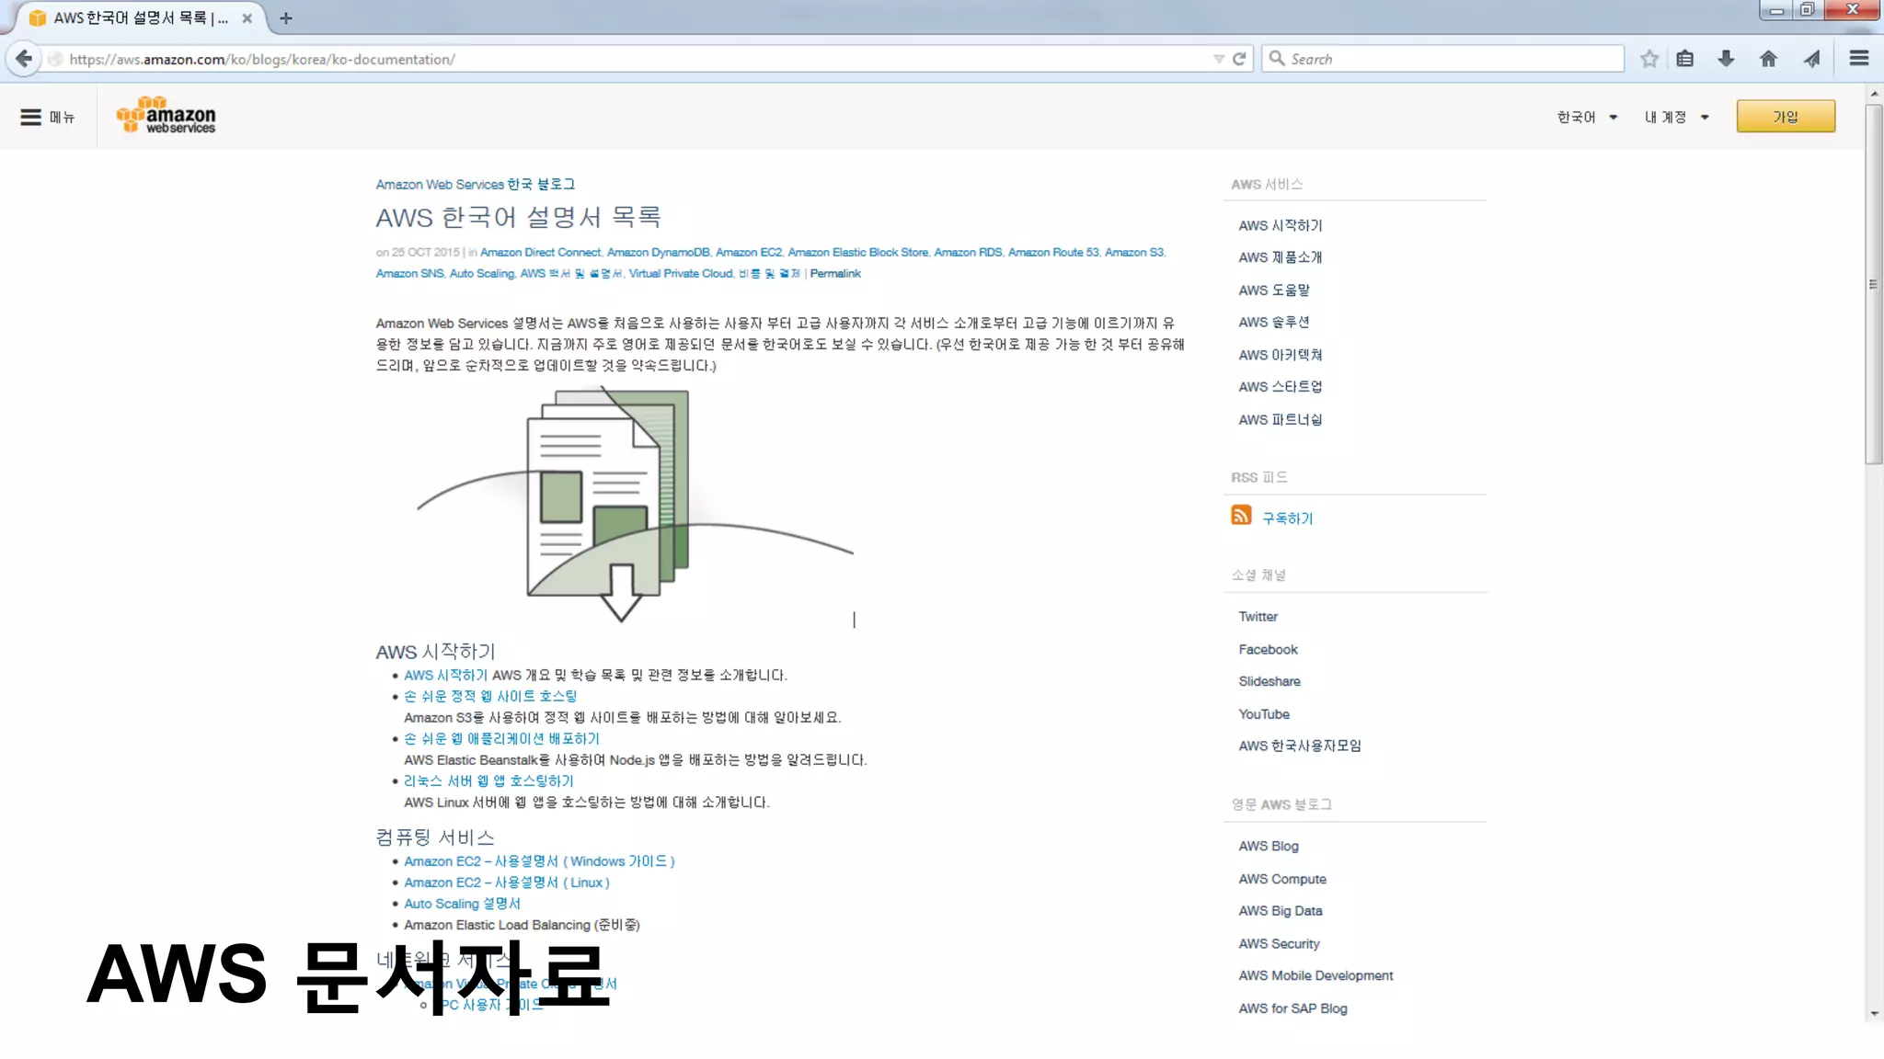Click the scrollbar down arrow
The height and width of the screenshot is (1059, 1884).
coord(1874,1014)
